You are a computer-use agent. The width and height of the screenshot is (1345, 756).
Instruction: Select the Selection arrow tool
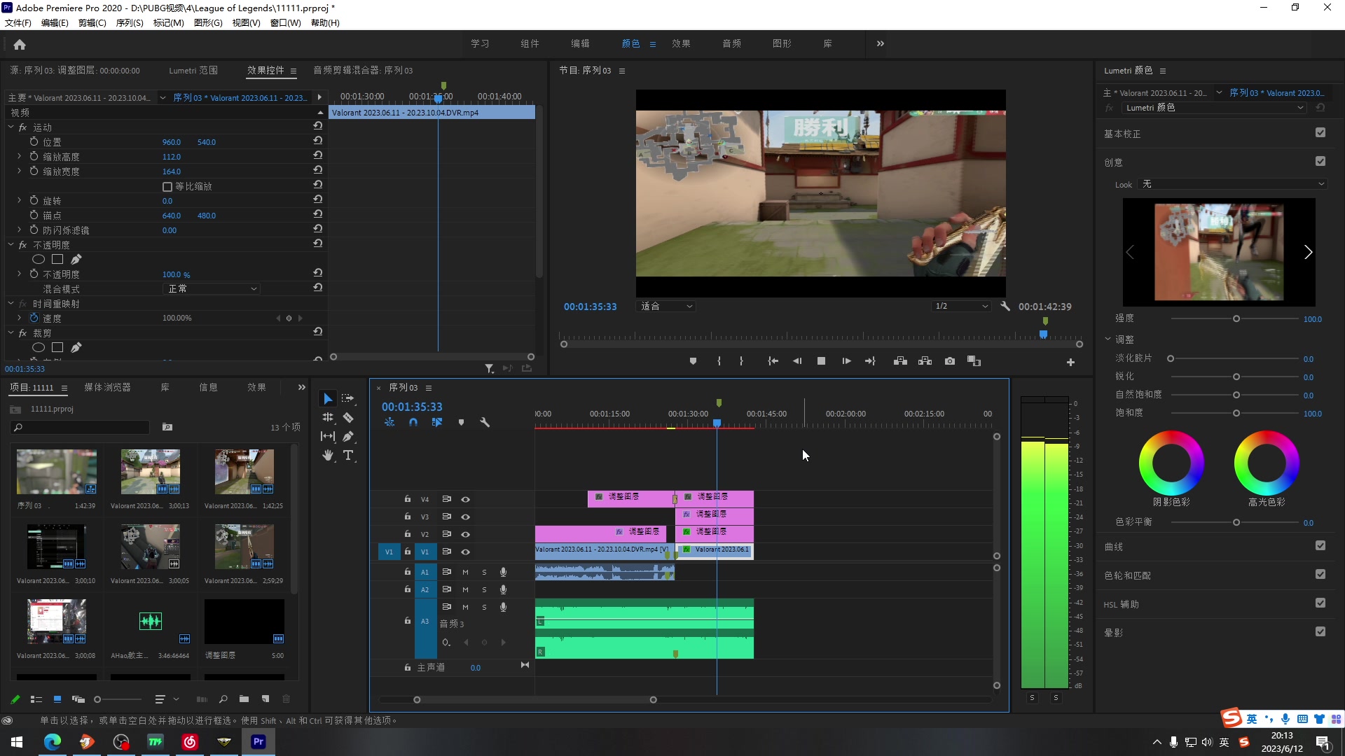[x=327, y=398]
